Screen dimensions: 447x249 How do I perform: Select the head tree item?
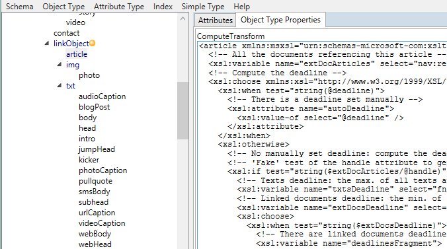point(87,128)
